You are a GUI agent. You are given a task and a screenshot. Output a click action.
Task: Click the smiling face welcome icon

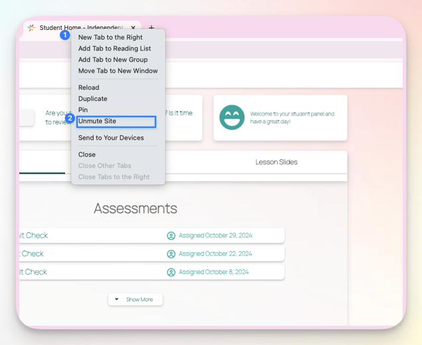point(232,117)
